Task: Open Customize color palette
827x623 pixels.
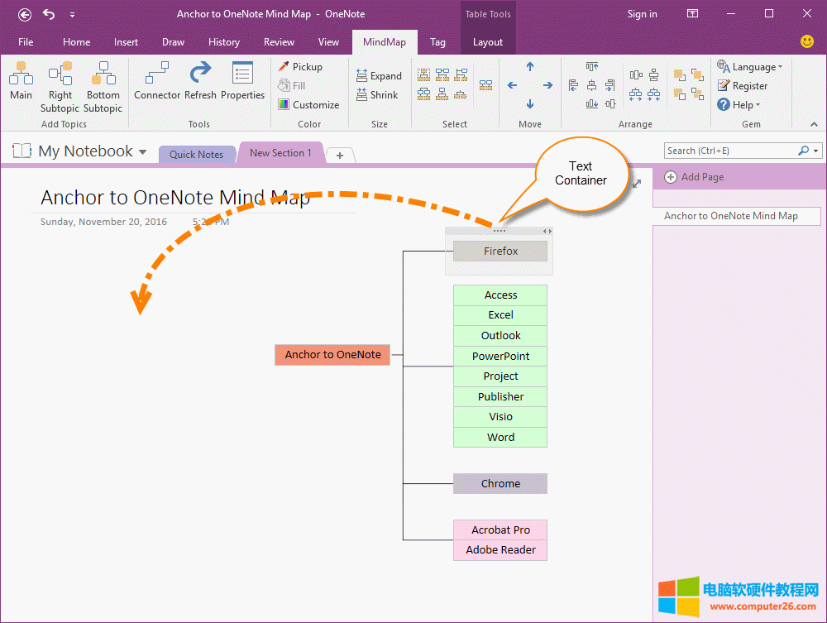Action: [308, 105]
